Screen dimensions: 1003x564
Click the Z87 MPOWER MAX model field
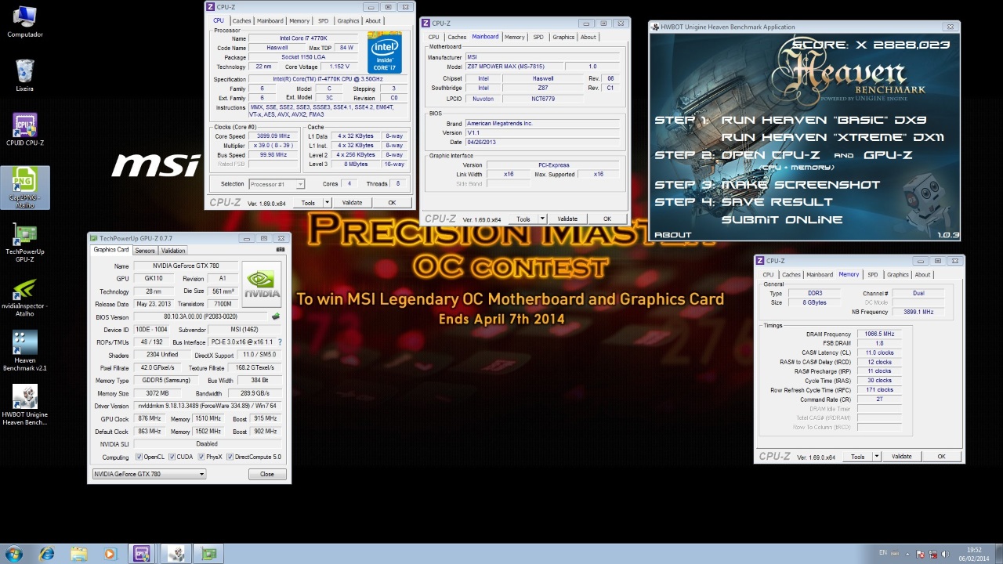point(514,67)
